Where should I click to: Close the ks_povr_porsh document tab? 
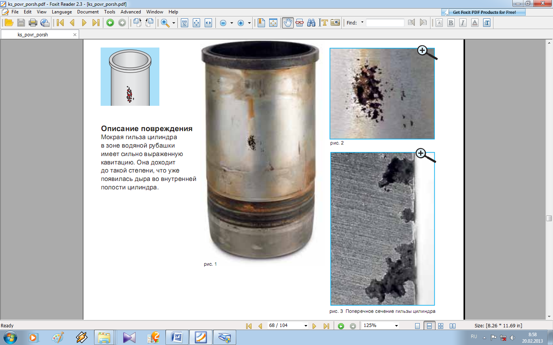coord(75,34)
